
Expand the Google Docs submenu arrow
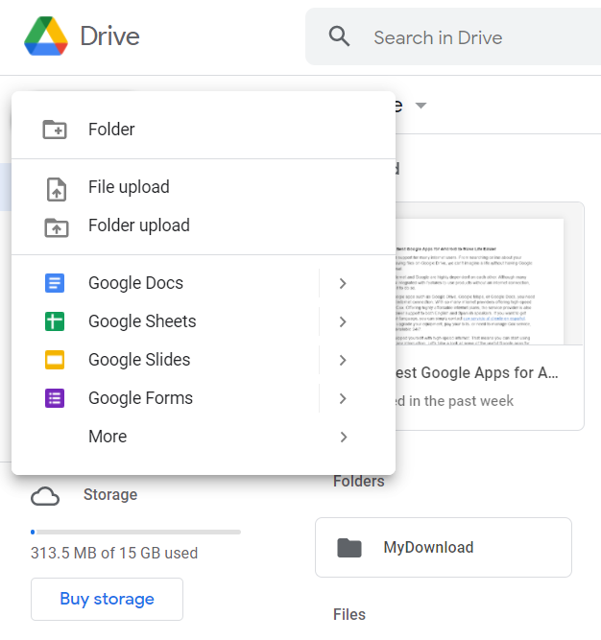pyautogui.click(x=343, y=283)
